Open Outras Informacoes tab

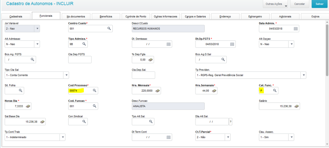point(166,16)
